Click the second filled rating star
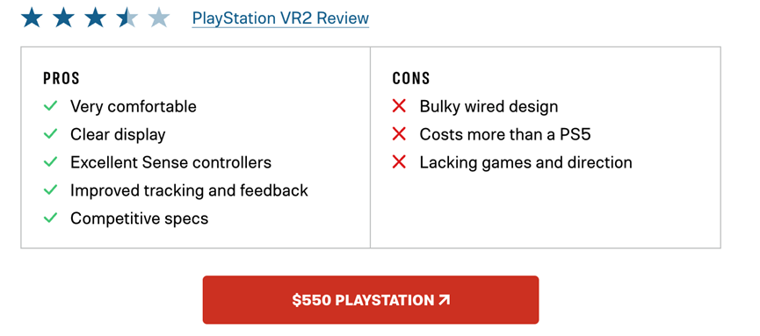Image resolution: width=760 pixels, height=336 pixels. tap(63, 18)
